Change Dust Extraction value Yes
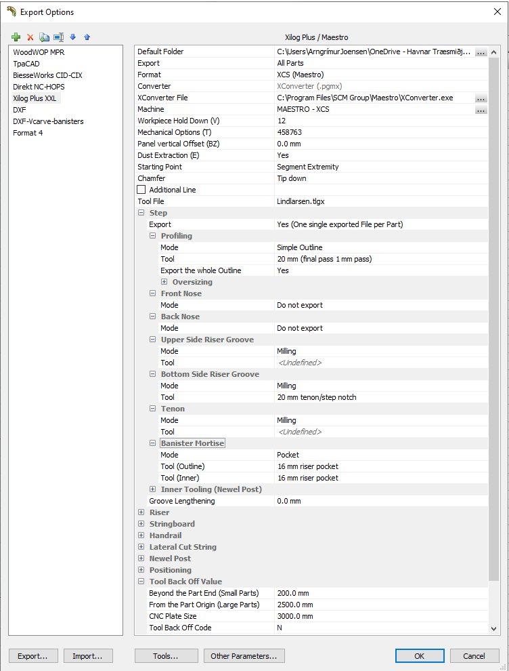Image resolution: width=509 pixels, height=671 pixels. tap(381, 156)
